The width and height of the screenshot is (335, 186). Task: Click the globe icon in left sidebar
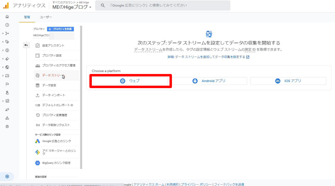(x=7, y=67)
